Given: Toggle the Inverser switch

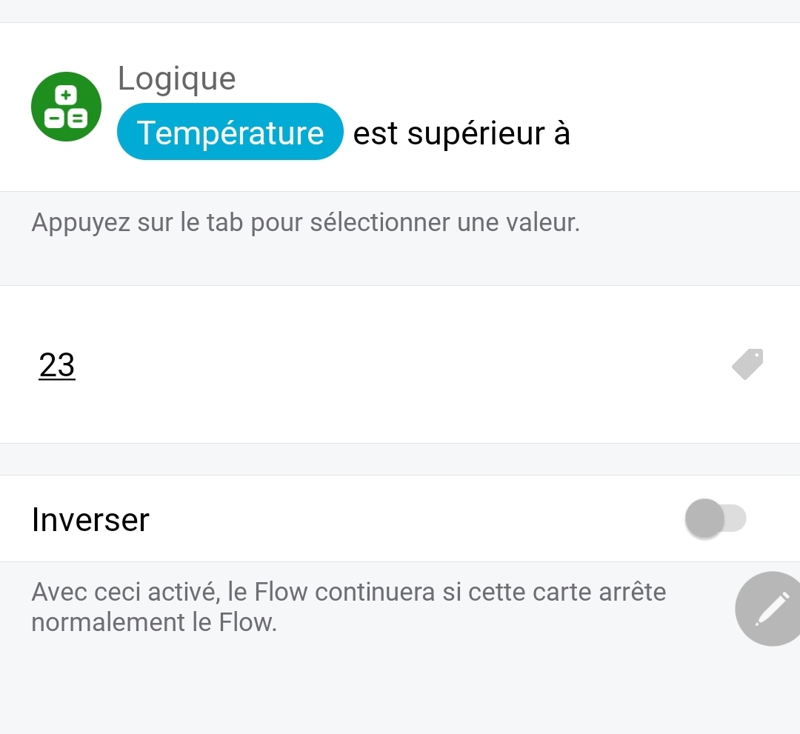Looking at the screenshot, I should (716, 518).
